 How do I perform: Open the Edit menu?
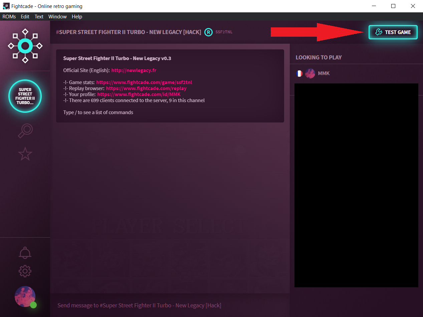(25, 17)
